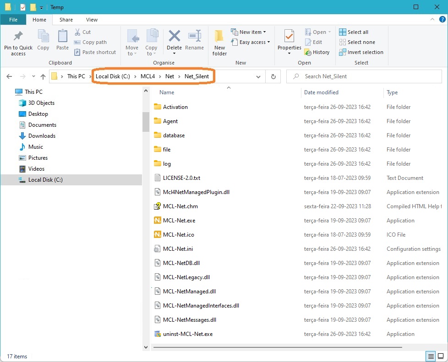The image size is (448, 362).
Task: Switch to the Share ribbon tab
Action: [x=66, y=20]
